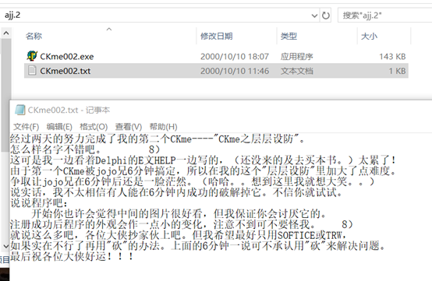Refresh the ajj.2 folder view
Viewport: 432px width, 281px height.
click(x=326, y=16)
